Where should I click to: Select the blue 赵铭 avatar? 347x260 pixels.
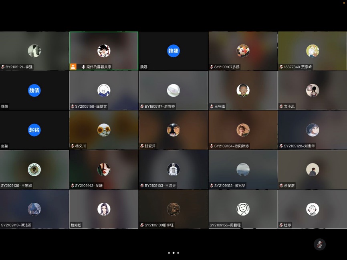tap(34, 130)
